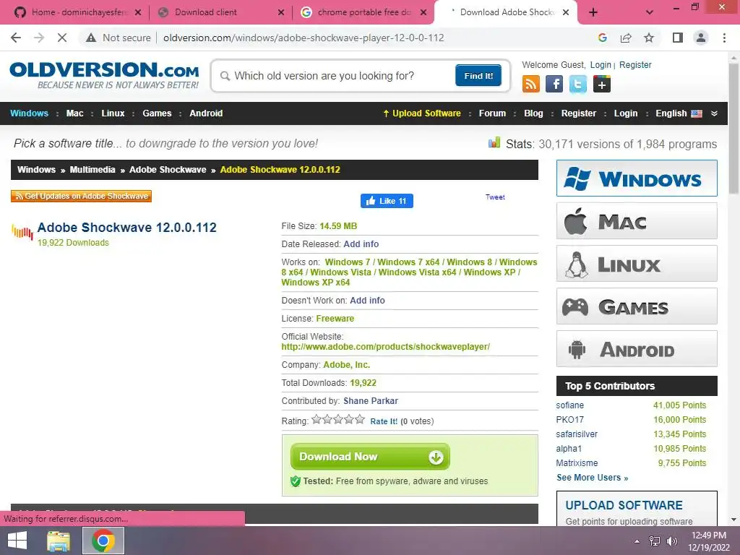Click the network tray icon

pos(655,541)
